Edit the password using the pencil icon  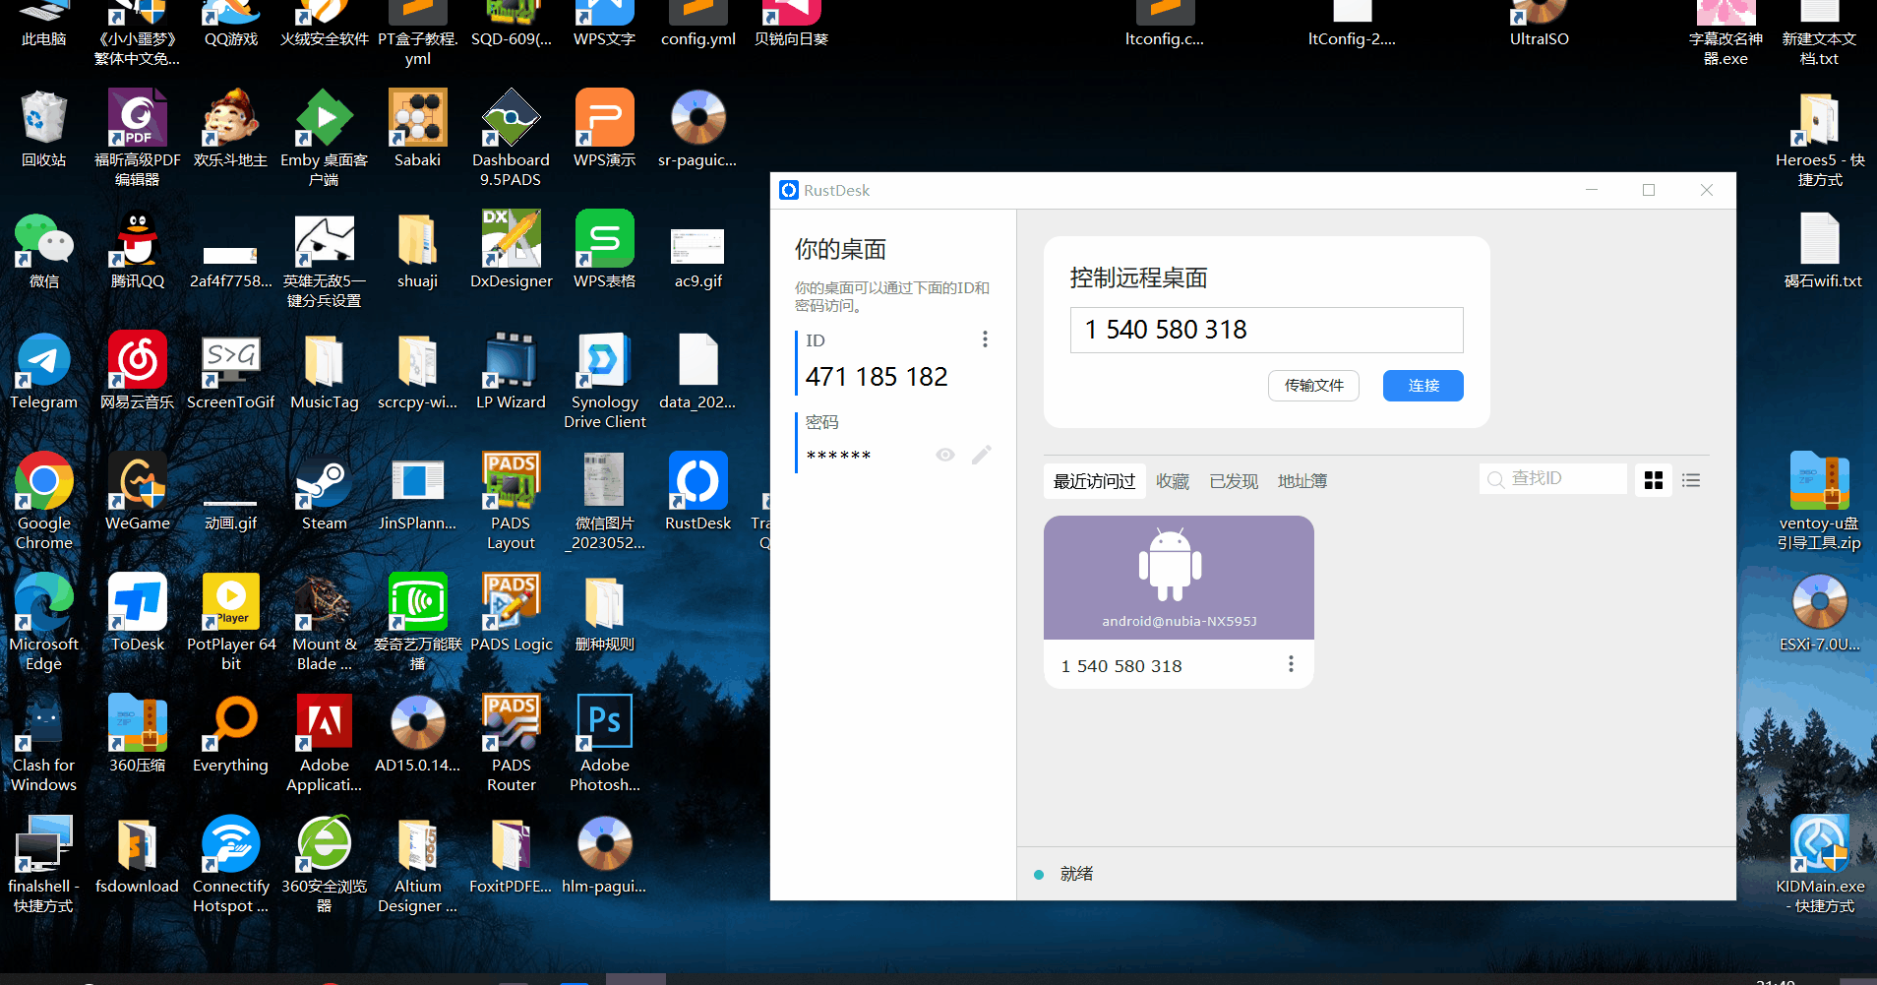point(982,455)
